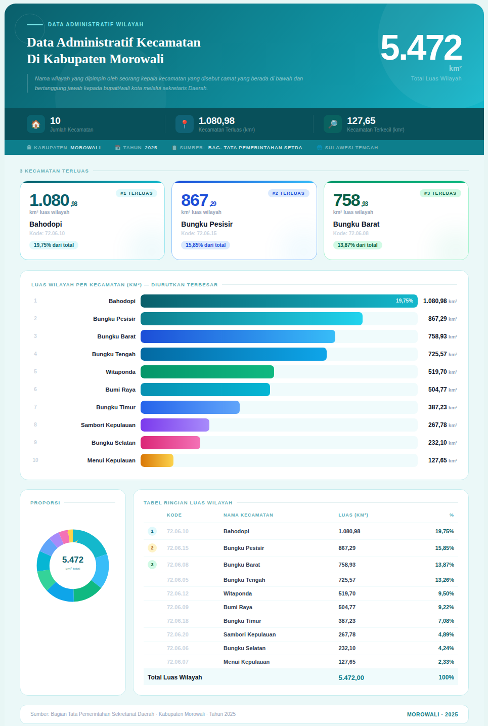Image resolution: width=488 pixels, height=726 pixels.
Task: Click the 13,87% dari total pill
Action: coord(358,245)
